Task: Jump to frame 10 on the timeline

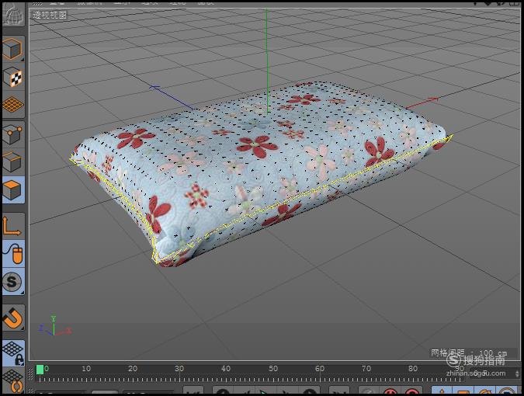Action: click(86, 369)
